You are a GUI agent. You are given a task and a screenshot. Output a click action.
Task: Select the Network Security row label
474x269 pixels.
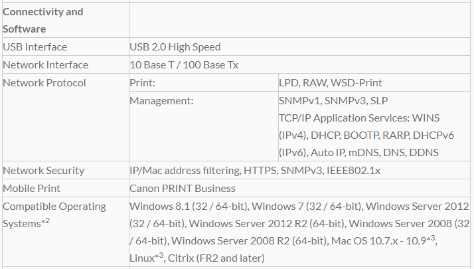[44, 171]
